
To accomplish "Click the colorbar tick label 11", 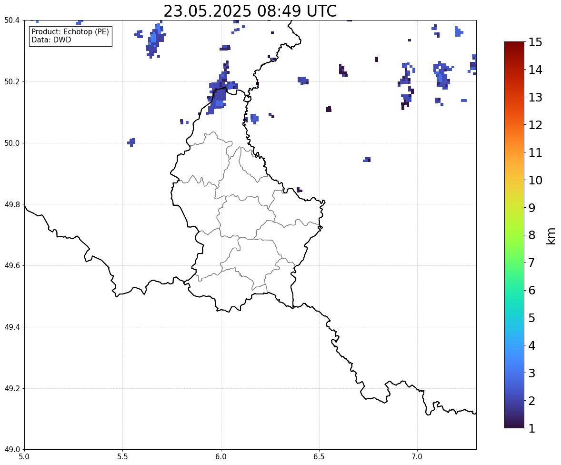I will pos(535,152).
